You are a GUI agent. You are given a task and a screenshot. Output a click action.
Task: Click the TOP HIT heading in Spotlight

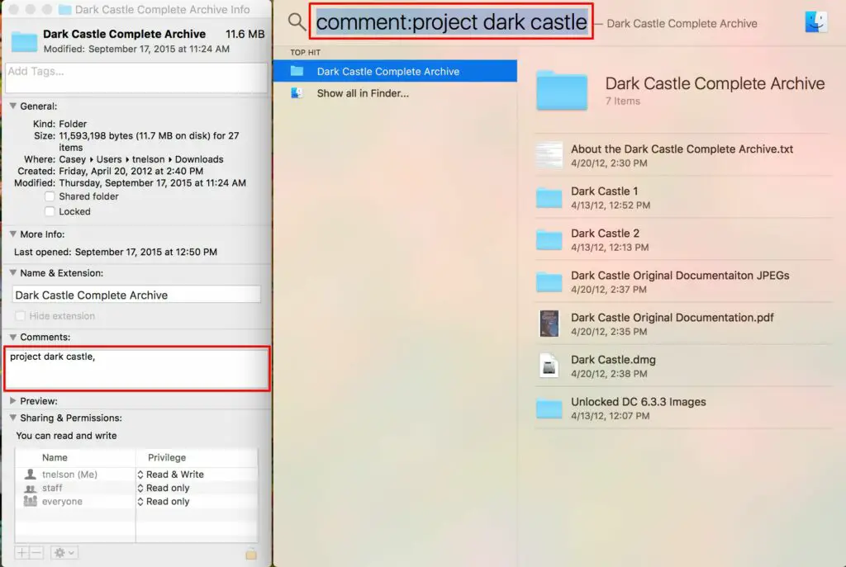[x=306, y=52]
